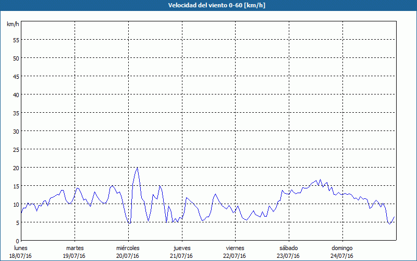The width and height of the screenshot is (417, 261).
Task: Click the km/h unit label
Action: 13,25
